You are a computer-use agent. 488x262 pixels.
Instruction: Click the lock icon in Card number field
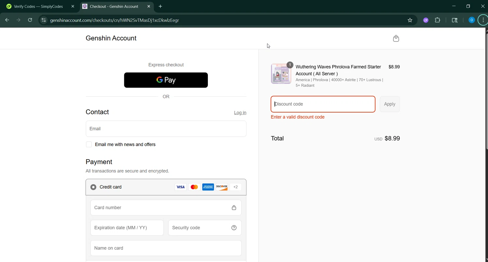point(234,208)
